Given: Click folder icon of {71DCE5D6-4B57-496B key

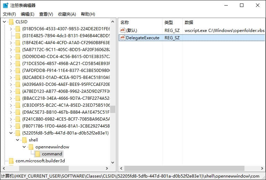Looking at the screenshot, I should (x=18, y=64).
